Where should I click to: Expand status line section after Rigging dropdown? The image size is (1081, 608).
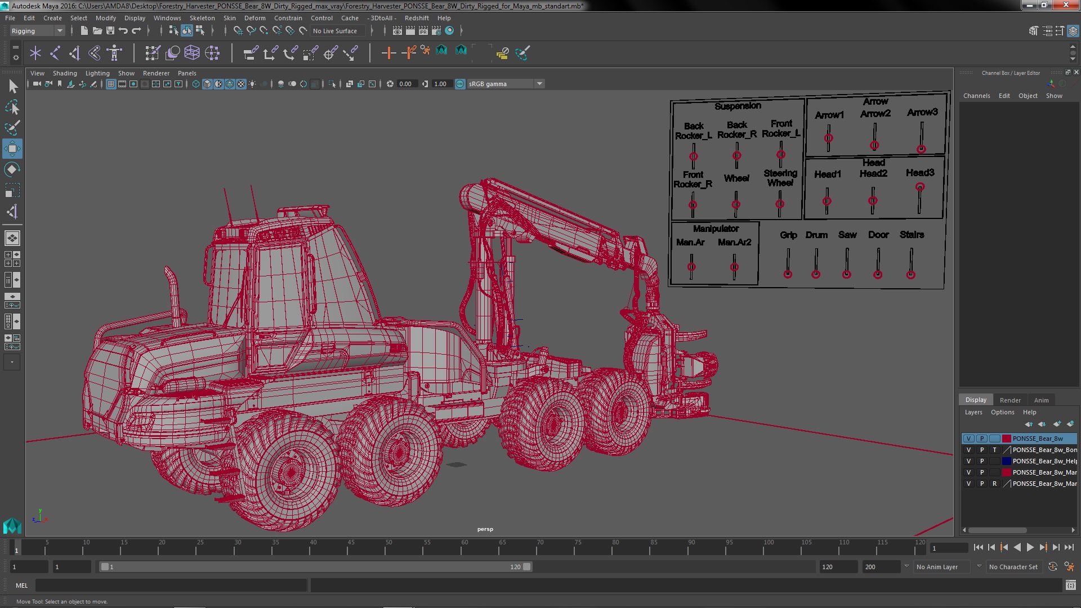click(71, 31)
